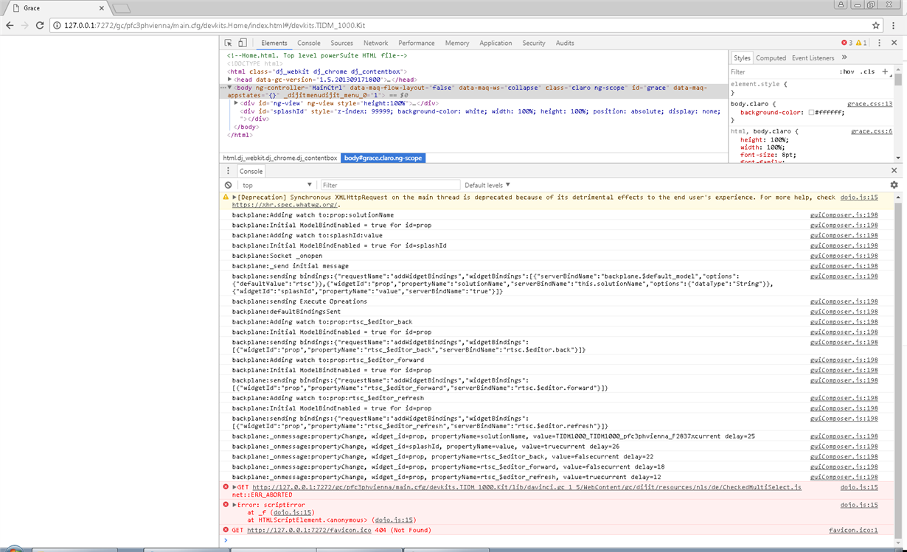Clear console with the ban icon
907x552 pixels.
(x=229, y=185)
